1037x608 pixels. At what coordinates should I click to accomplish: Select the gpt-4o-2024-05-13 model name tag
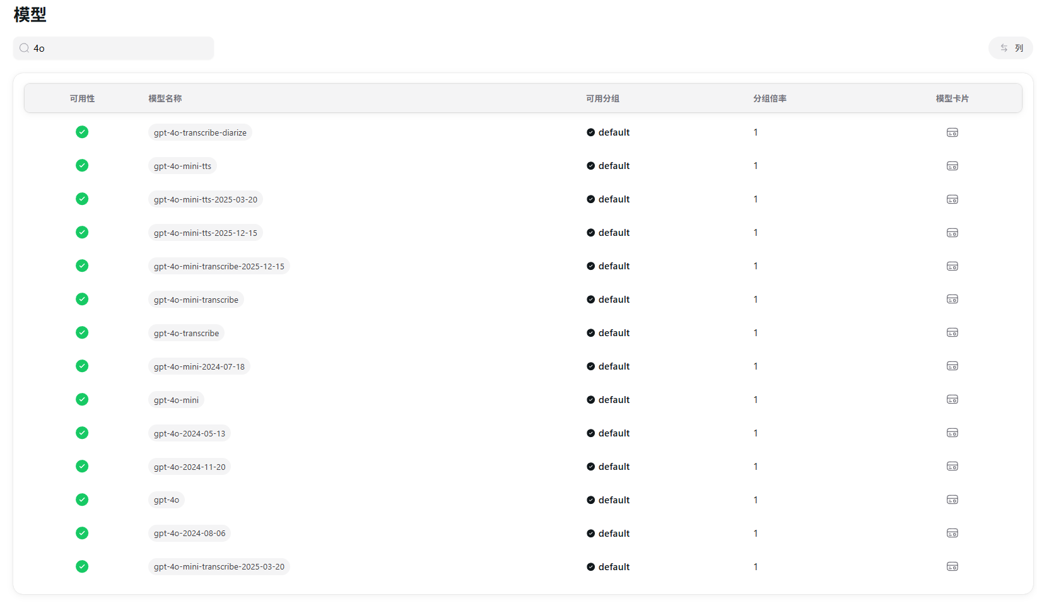click(189, 433)
